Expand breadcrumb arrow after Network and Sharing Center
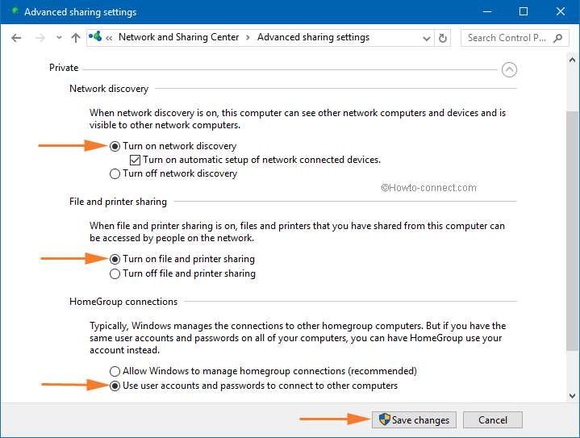The image size is (580, 438). click(248, 38)
